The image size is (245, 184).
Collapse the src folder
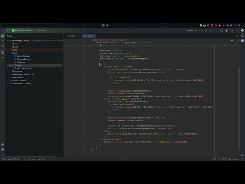[10, 53]
